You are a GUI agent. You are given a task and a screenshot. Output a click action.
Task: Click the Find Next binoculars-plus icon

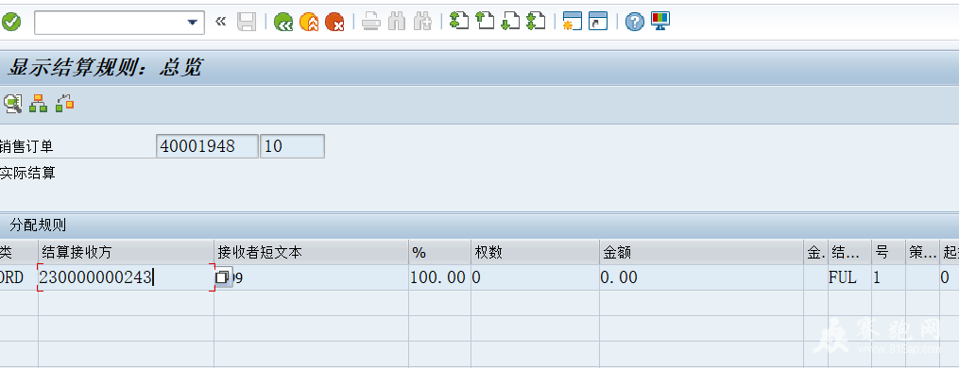click(422, 23)
